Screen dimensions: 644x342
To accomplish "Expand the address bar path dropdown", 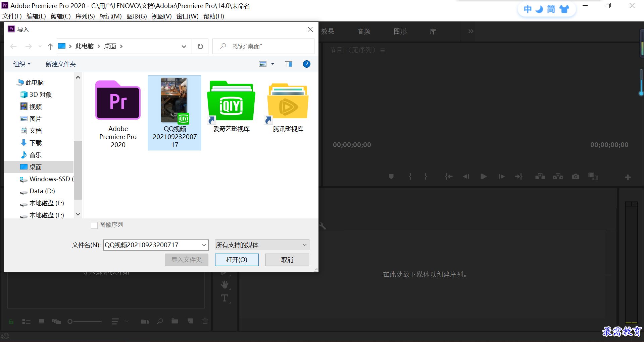I will pos(184,46).
